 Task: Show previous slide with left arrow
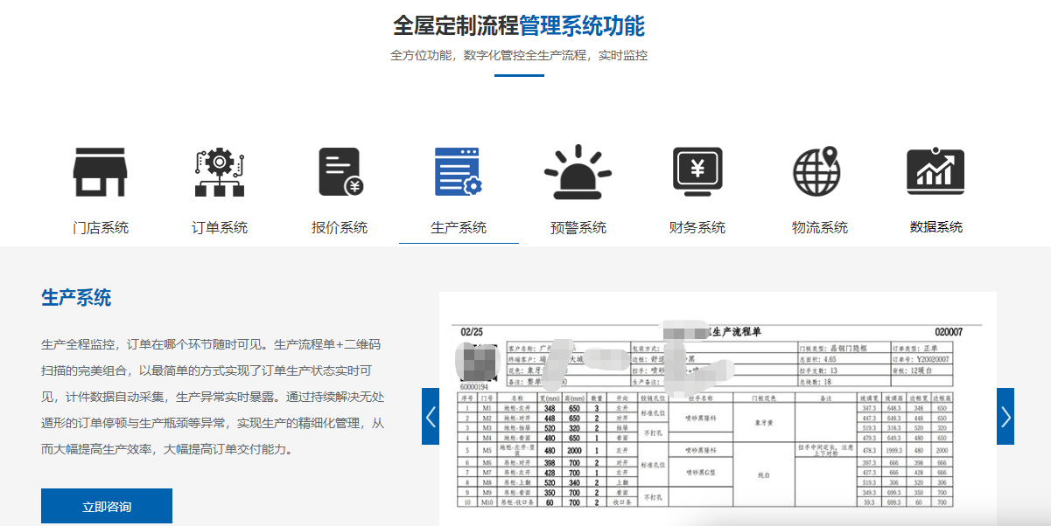coord(431,417)
